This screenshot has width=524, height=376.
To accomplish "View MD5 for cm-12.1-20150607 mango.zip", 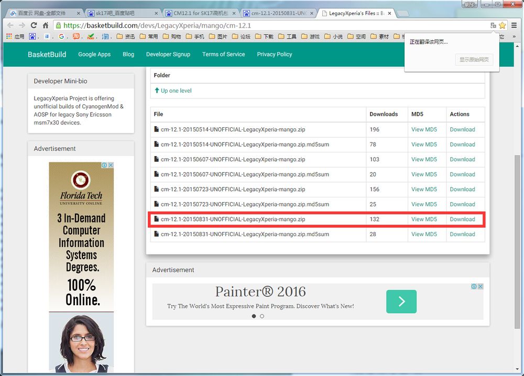I will coord(424,159).
